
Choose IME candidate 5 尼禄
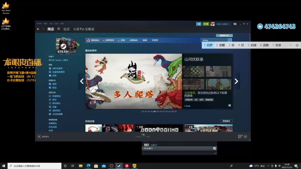252,45
